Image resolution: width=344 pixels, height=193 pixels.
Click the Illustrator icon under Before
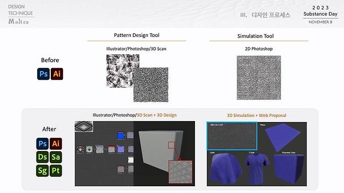click(57, 74)
